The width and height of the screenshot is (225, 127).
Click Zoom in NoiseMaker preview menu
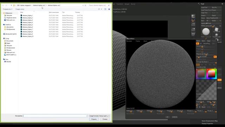click(x=145, y=41)
